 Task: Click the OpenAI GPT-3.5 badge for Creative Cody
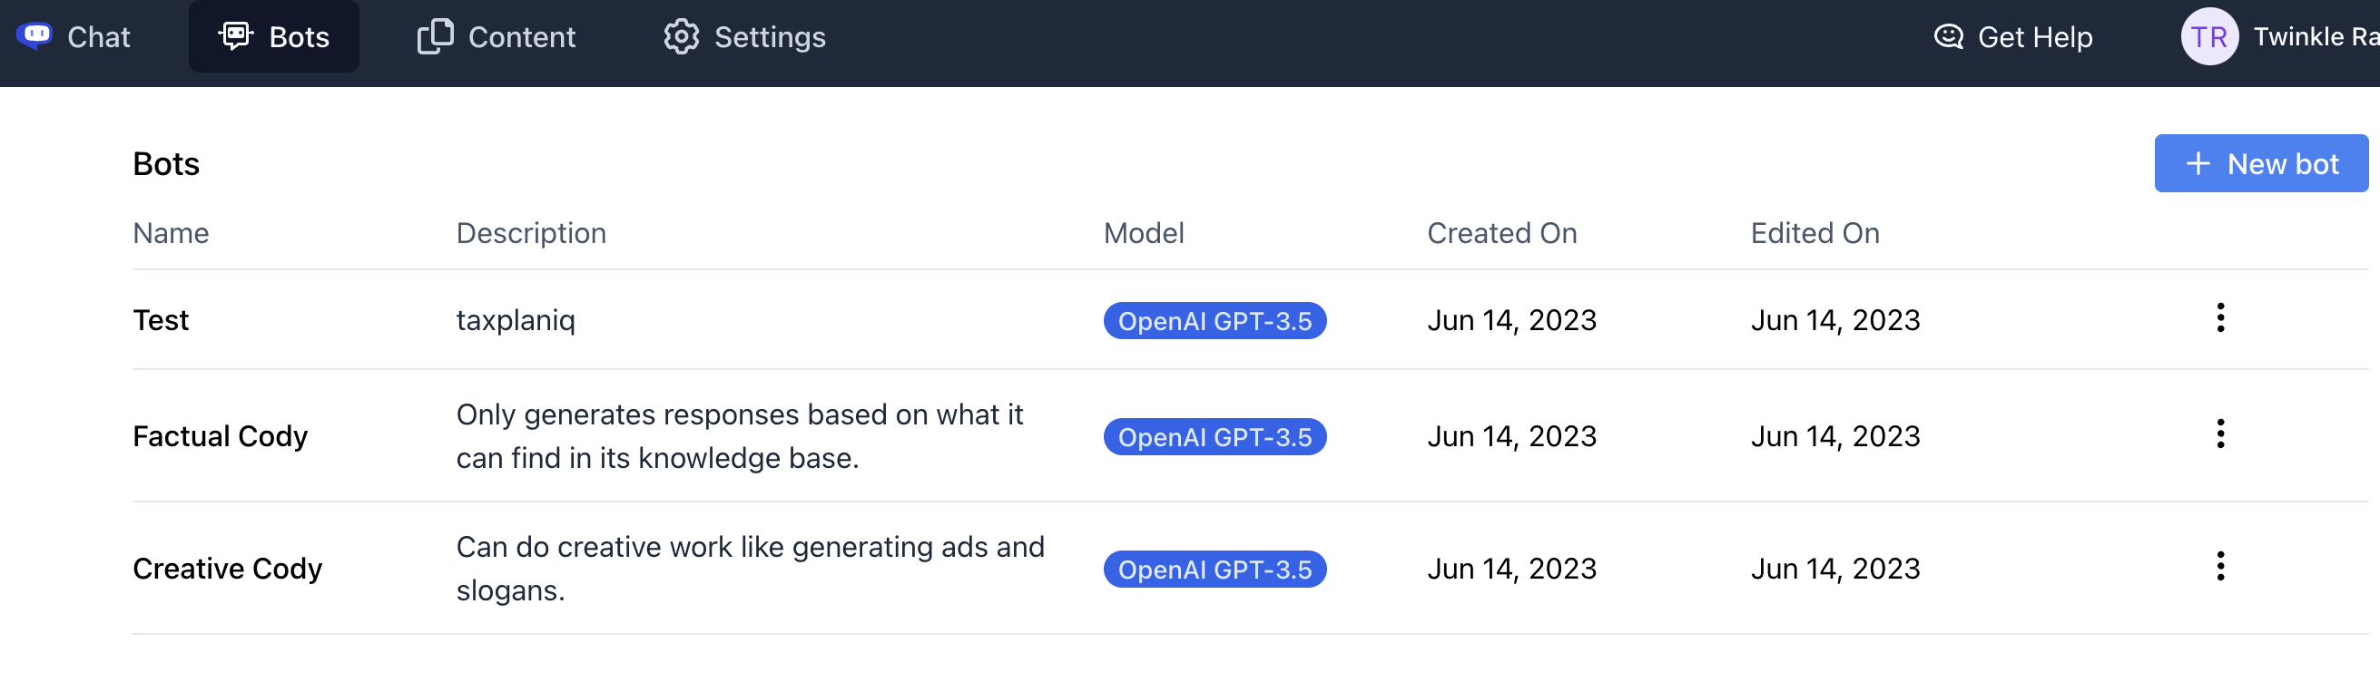coord(1215,570)
